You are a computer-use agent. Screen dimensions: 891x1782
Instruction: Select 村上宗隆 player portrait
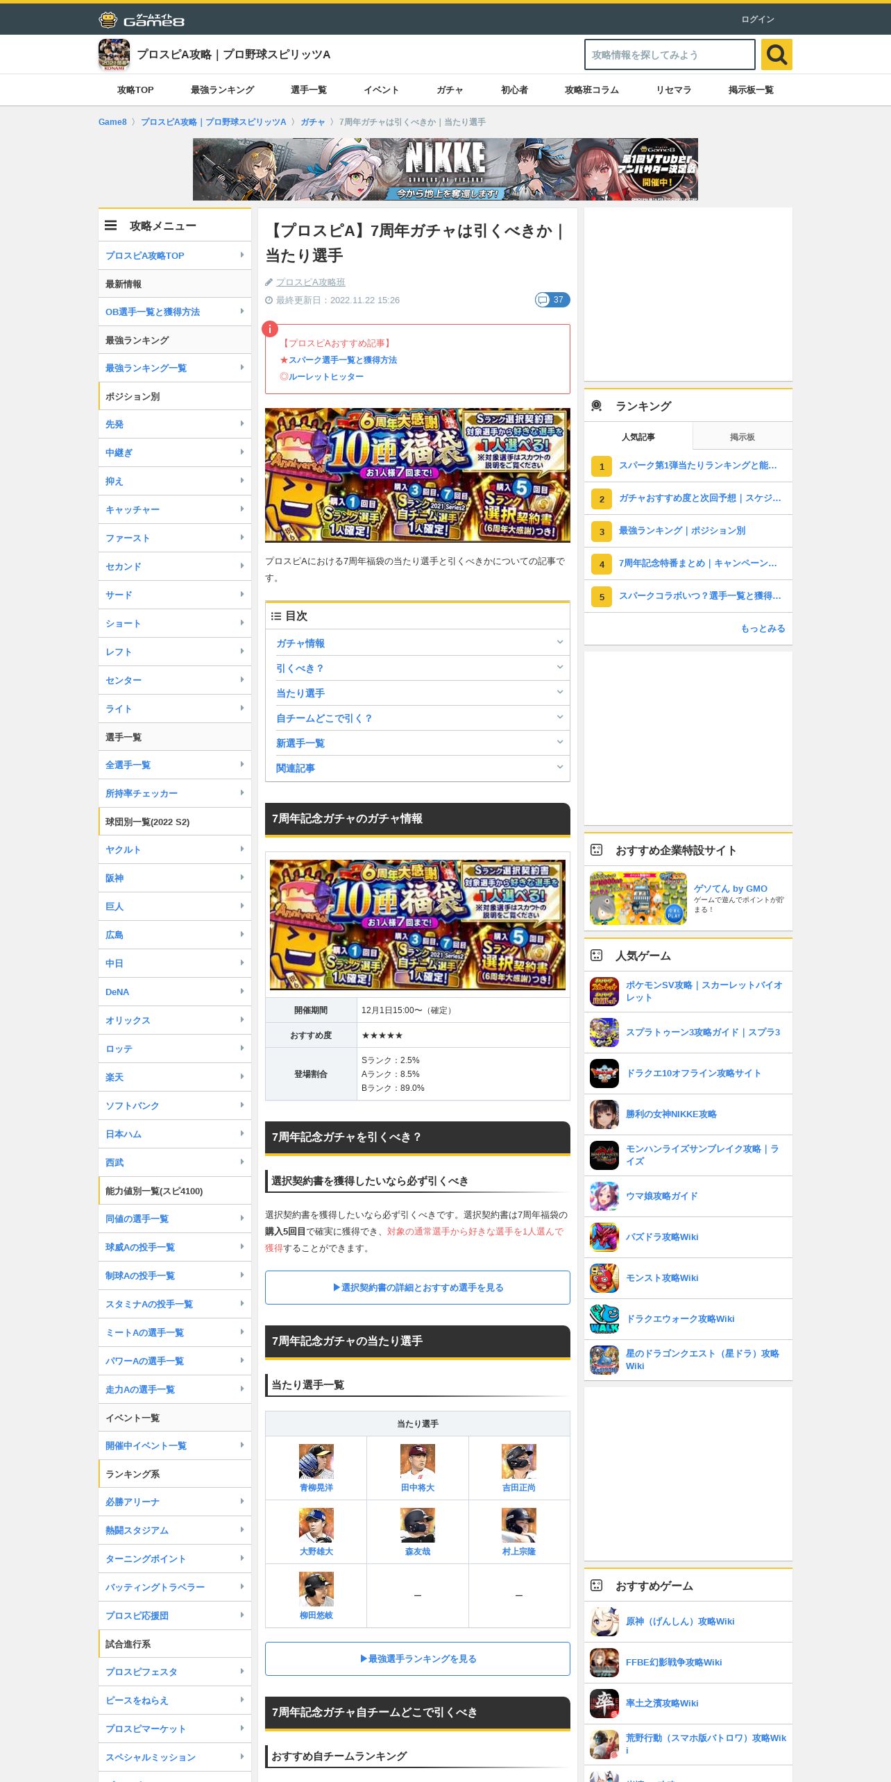click(x=519, y=1525)
